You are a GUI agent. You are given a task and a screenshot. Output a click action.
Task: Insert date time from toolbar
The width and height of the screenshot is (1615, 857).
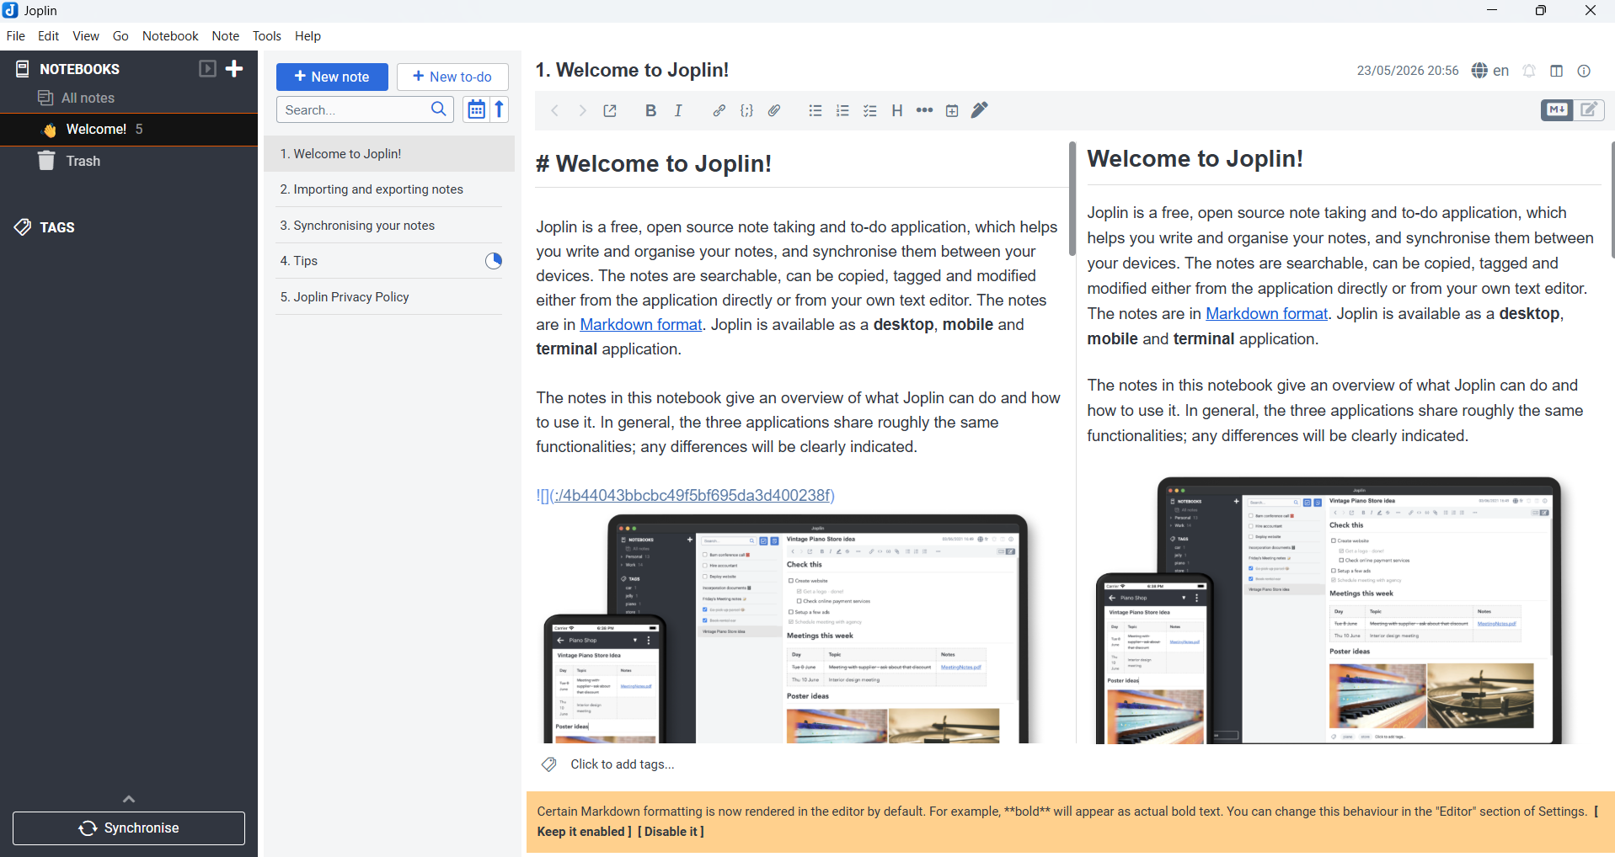(x=952, y=110)
